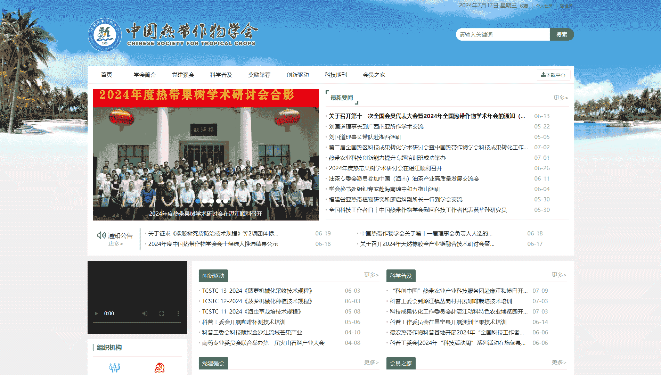This screenshot has height=375, width=661.
Task: Open TCSTC 13-2024《菠萝机械化采收技术规程》
Action: click(258, 291)
